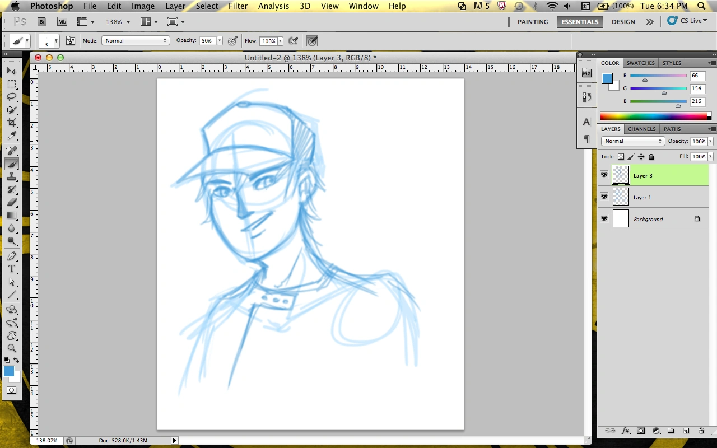Open the brush Opacity slider arrow
The height and width of the screenshot is (448, 717).
tap(220, 41)
